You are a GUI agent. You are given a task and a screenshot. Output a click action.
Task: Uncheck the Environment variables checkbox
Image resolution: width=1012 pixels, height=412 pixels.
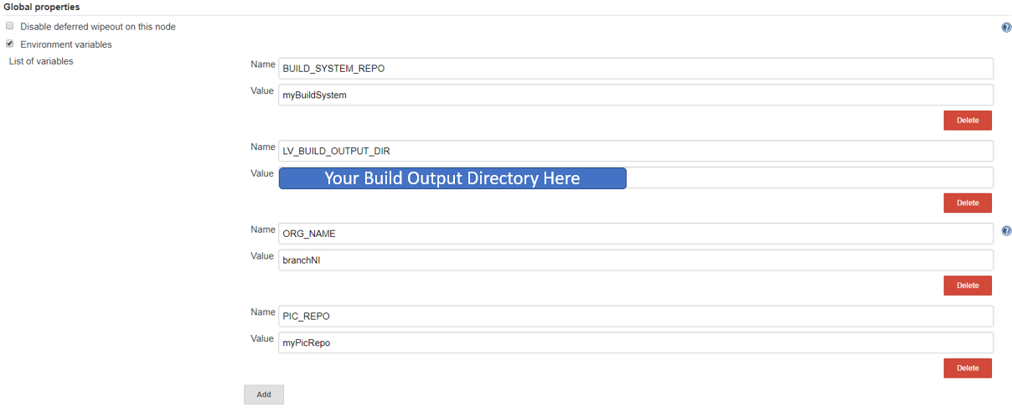10,44
